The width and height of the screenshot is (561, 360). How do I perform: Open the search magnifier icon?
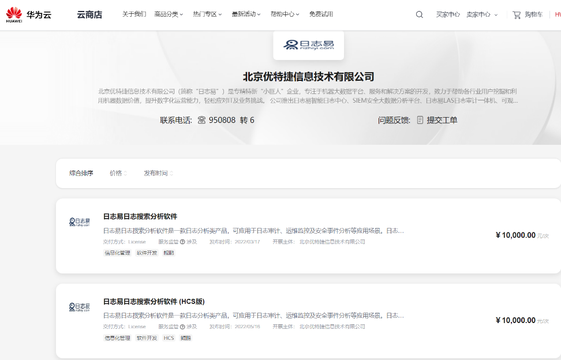[420, 14]
